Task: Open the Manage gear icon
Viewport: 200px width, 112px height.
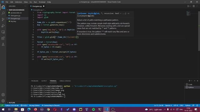Action: pos(3,101)
